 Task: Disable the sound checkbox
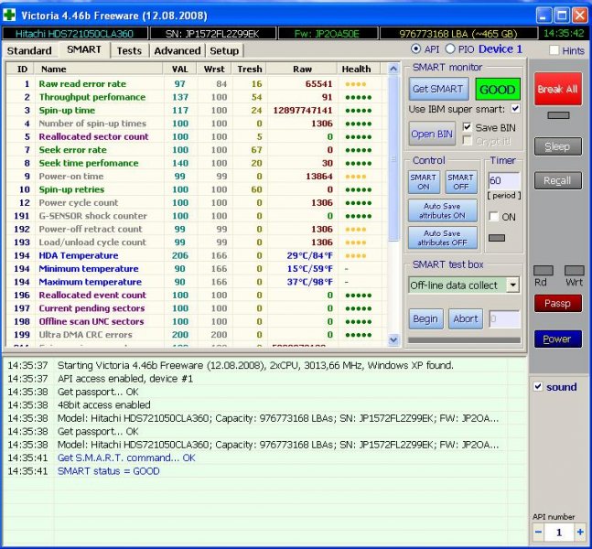click(539, 387)
